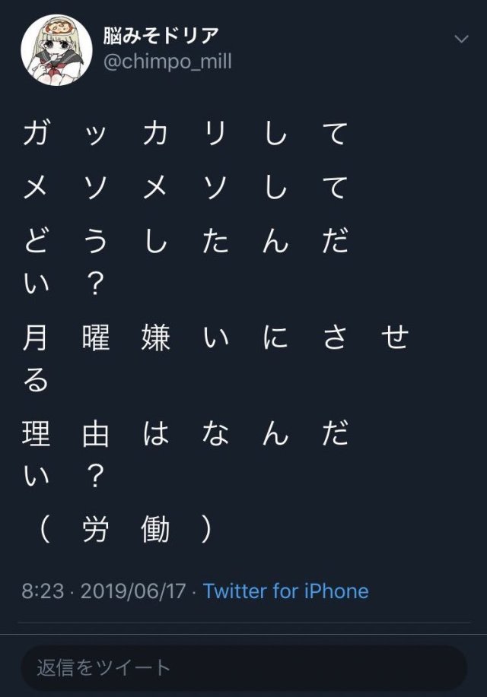The height and width of the screenshot is (697, 487).
Task: Click the question mark after なんだい
Action: pos(95,477)
